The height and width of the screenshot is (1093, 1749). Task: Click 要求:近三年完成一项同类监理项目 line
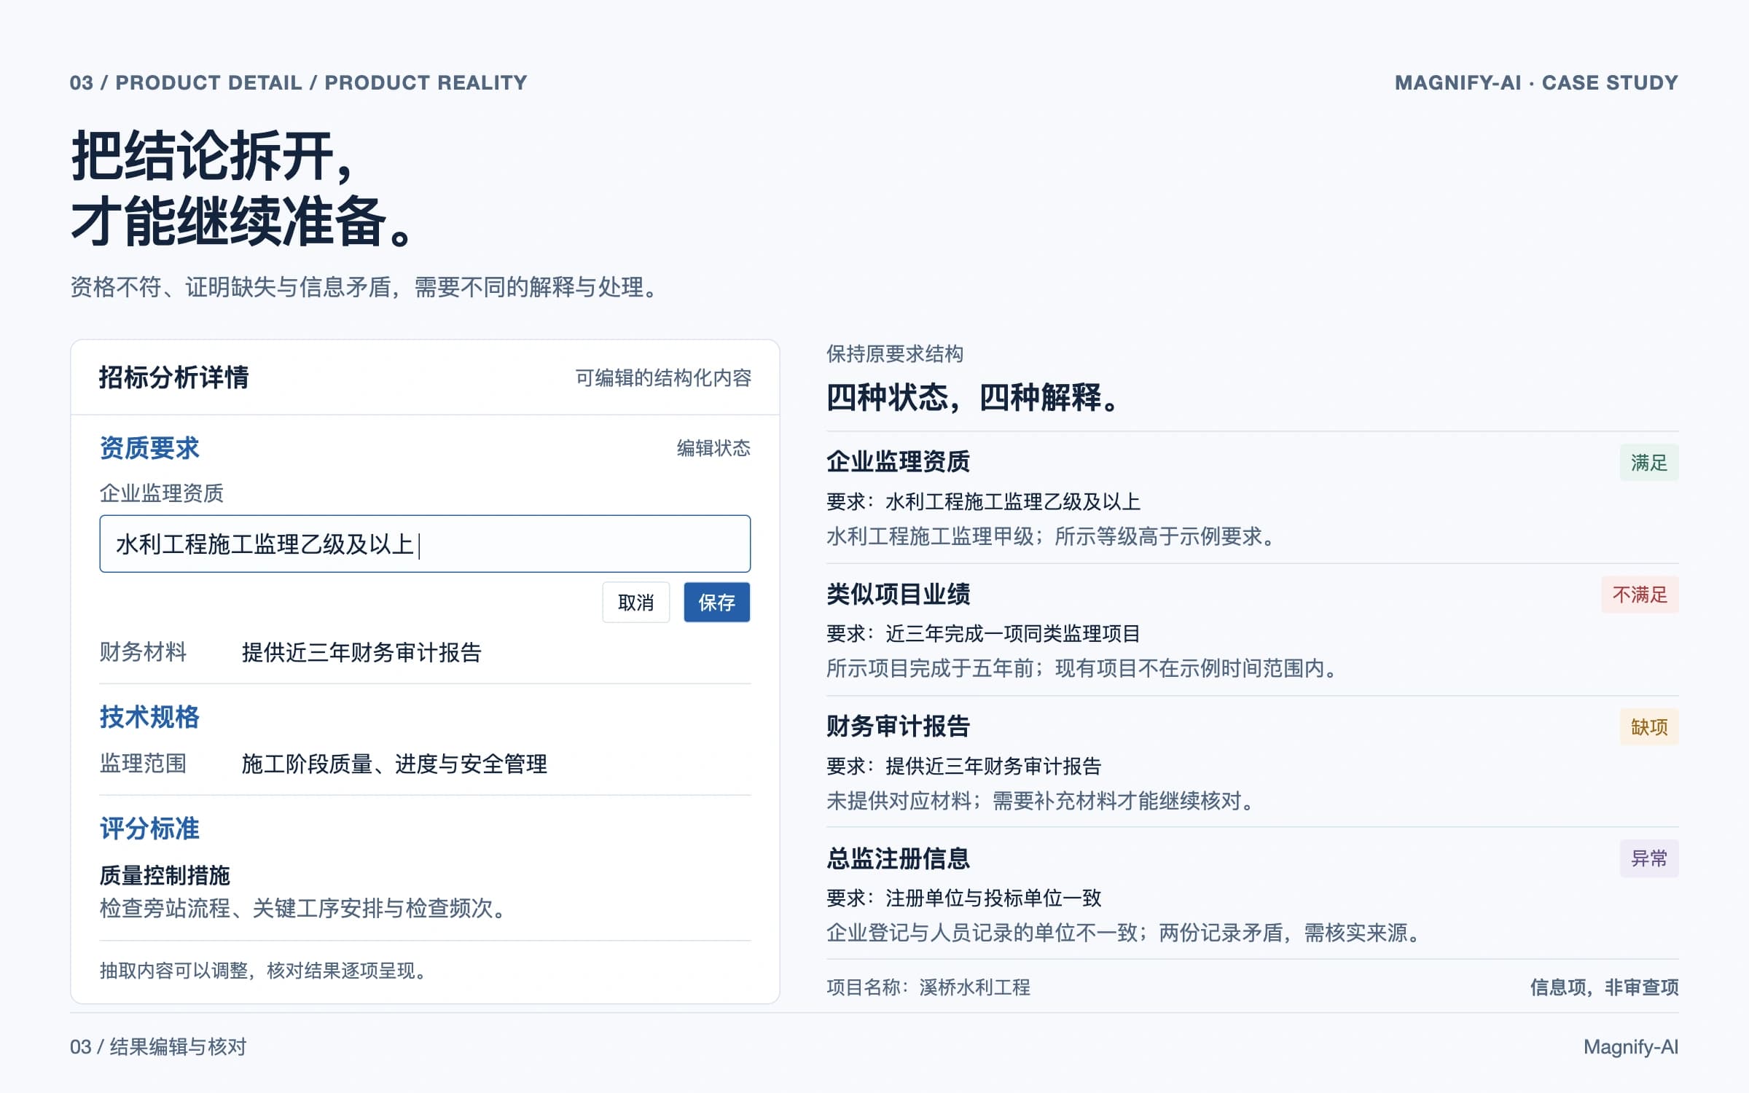983,633
